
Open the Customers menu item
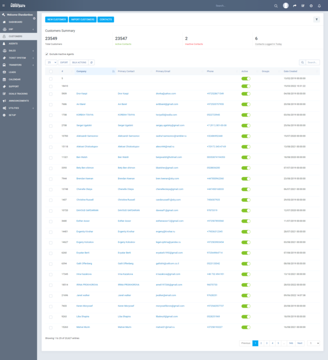pyautogui.click(x=18, y=36)
